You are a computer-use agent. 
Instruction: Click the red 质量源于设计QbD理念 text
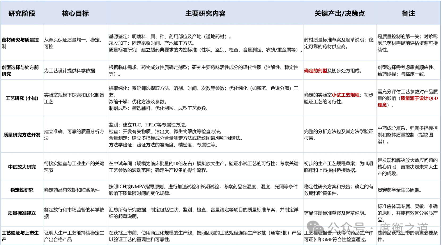tap(419, 99)
